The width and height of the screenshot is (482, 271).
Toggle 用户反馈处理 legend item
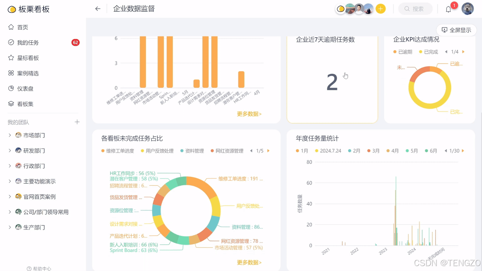(157, 151)
